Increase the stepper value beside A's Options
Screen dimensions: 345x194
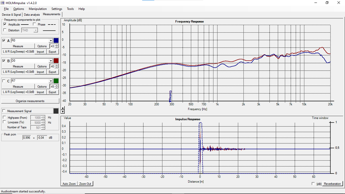[57, 45]
